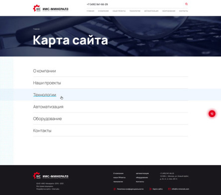Open Главная in the top navigation
This screenshot has height=195, width=221.
click(x=91, y=11)
